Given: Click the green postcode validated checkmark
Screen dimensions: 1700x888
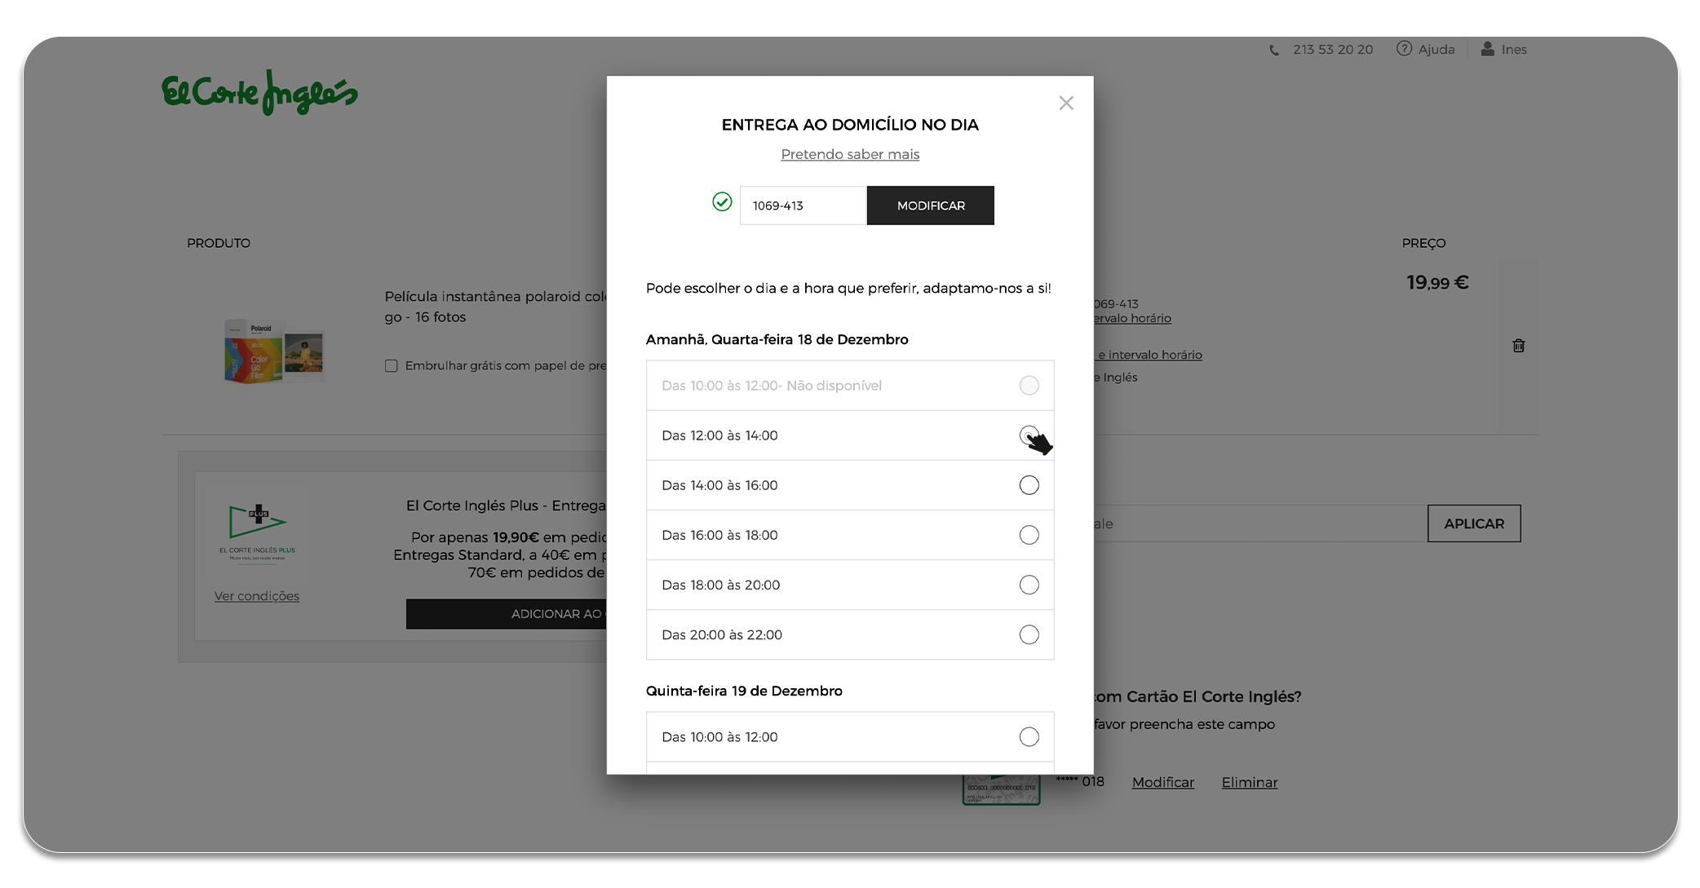Looking at the screenshot, I should 722,201.
